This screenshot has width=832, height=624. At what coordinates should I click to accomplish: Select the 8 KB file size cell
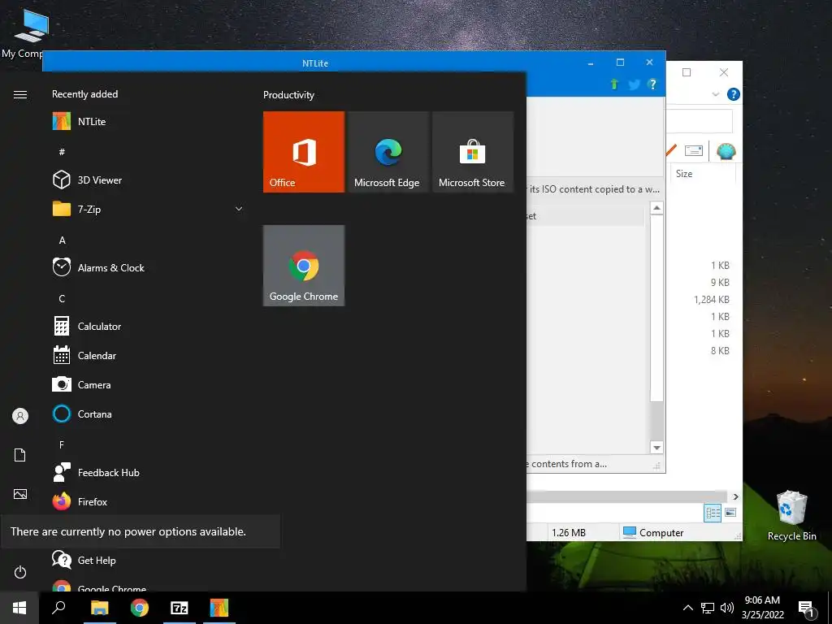tap(720, 350)
